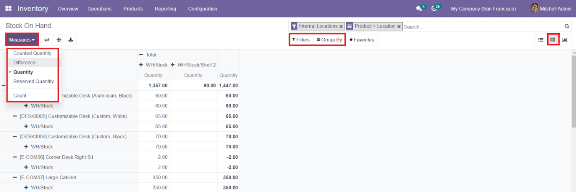Open the Measures dropdown
Screen dimensions: 576x192
coord(22,40)
